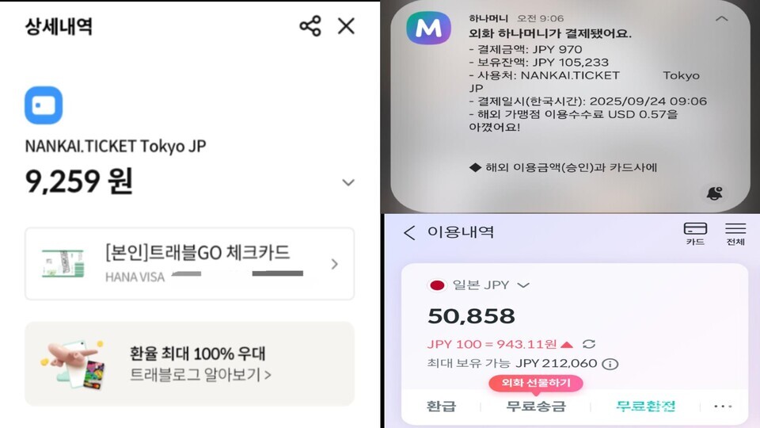
Task: Tap 트래블로그 알아보기 link
Action: (x=200, y=375)
